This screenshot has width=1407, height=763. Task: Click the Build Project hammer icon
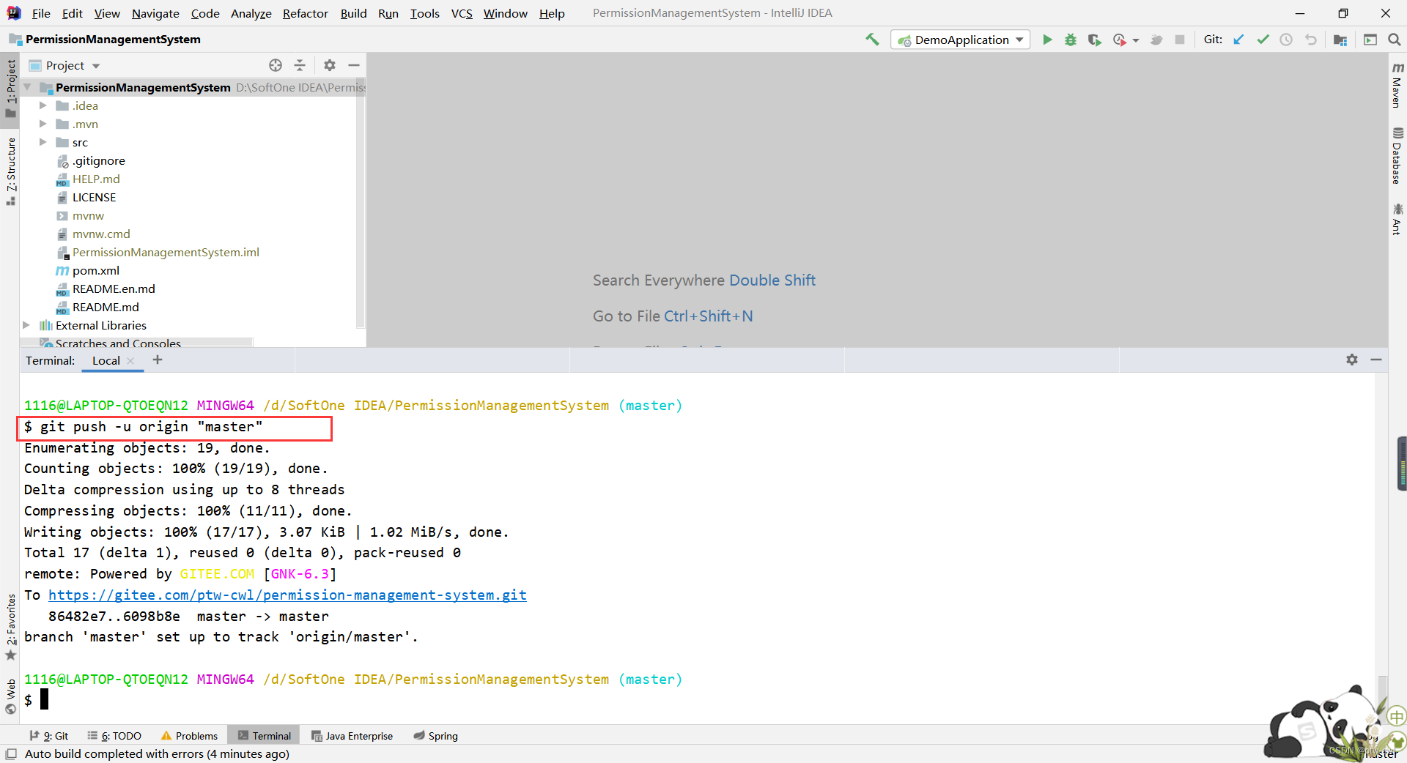pos(872,40)
